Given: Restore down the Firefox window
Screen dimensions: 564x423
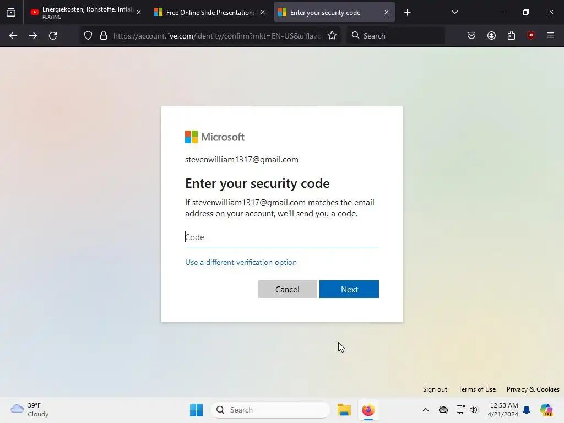Looking at the screenshot, I should [x=526, y=12].
